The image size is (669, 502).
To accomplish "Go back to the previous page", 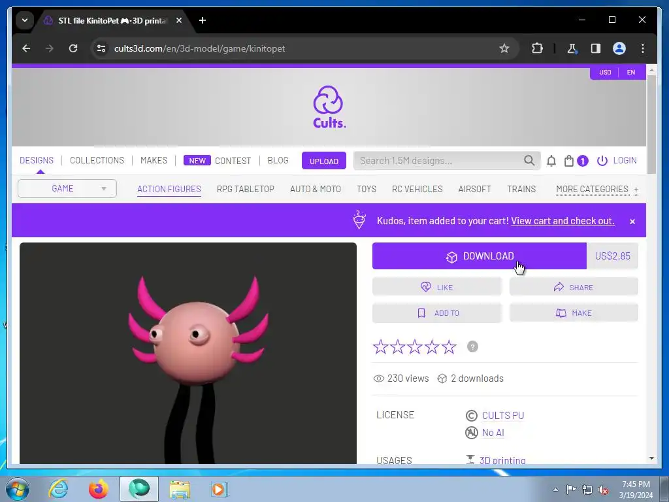I will (26, 48).
